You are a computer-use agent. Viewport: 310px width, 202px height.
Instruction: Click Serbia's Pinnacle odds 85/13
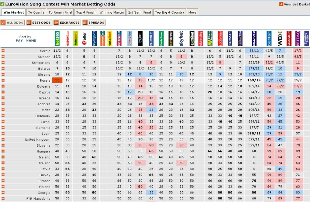click(254, 51)
